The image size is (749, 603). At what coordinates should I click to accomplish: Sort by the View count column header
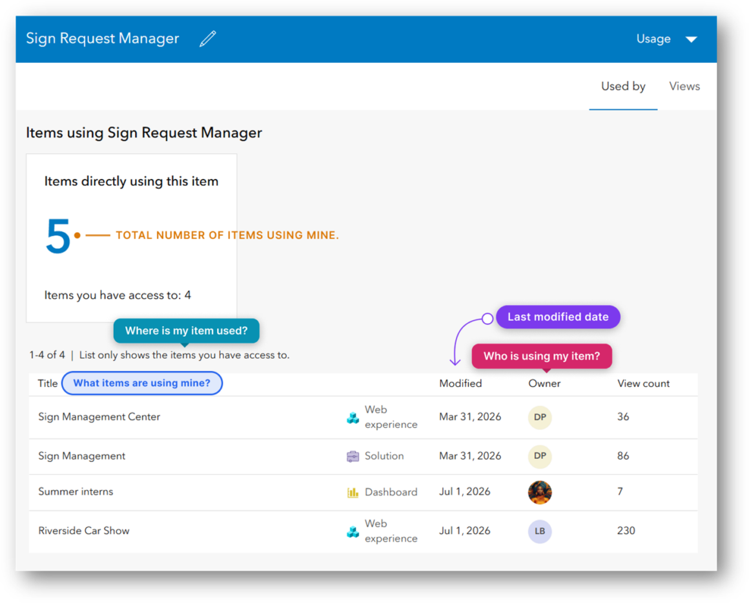coord(643,383)
